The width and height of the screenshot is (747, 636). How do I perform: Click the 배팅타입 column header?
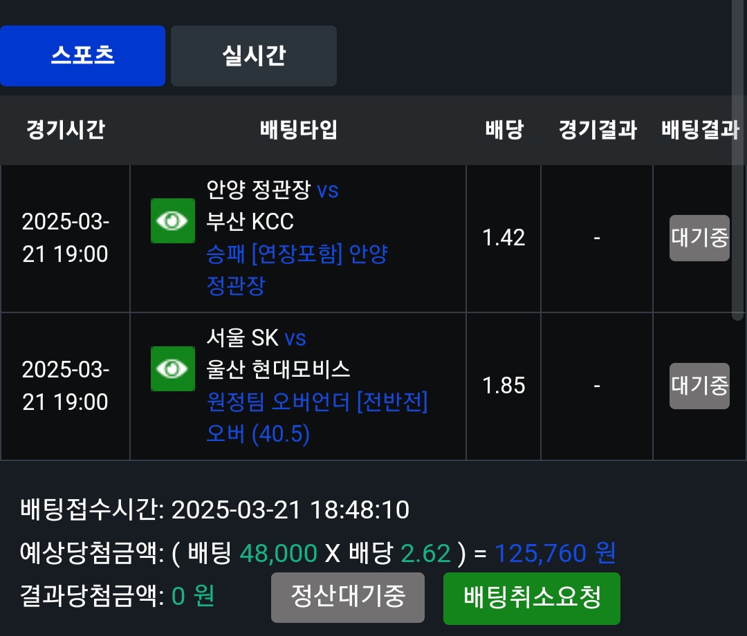point(298,130)
